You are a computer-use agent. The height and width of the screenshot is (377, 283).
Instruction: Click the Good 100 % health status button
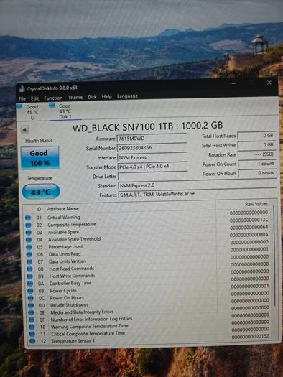tap(40, 158)
